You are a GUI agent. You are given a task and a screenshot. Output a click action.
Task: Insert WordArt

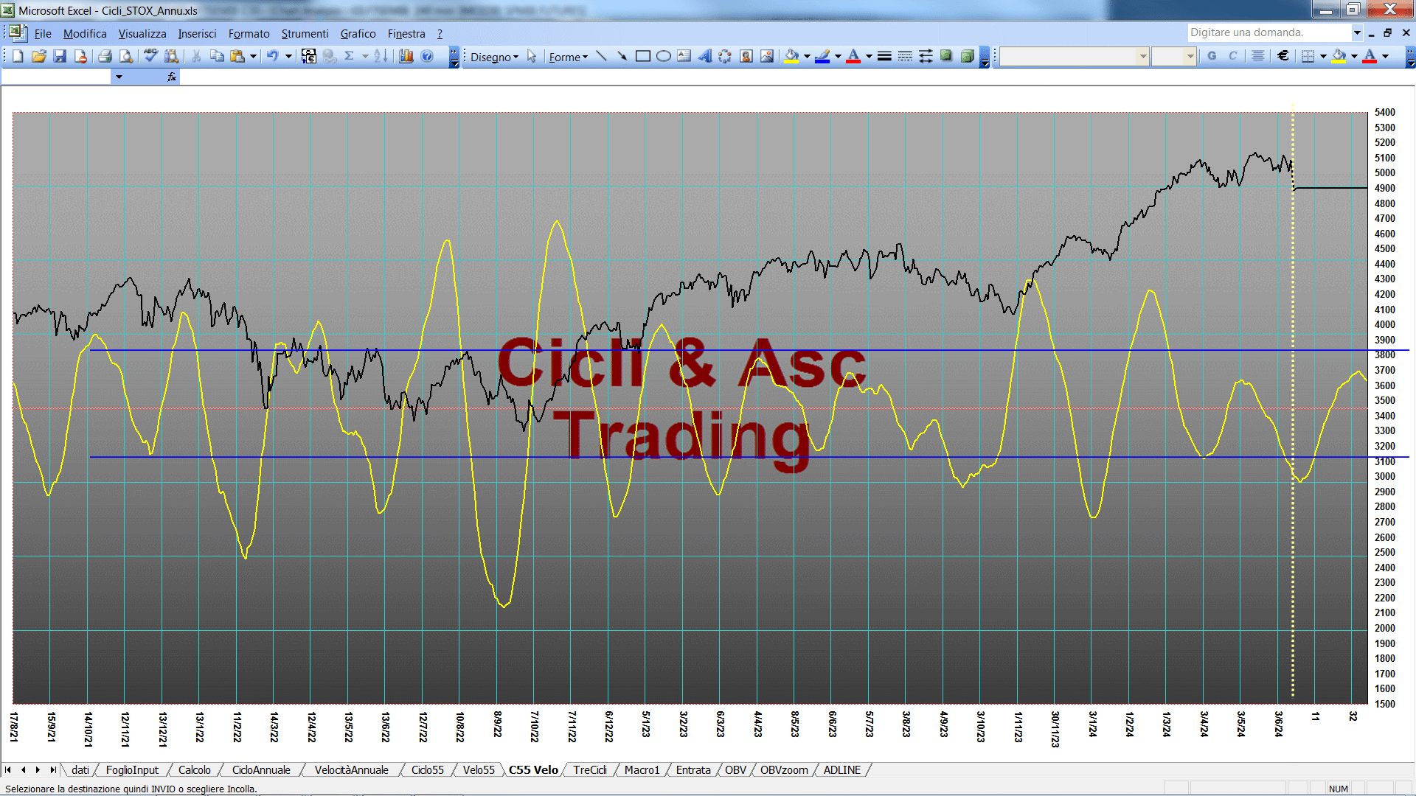(x=705, y=56)
